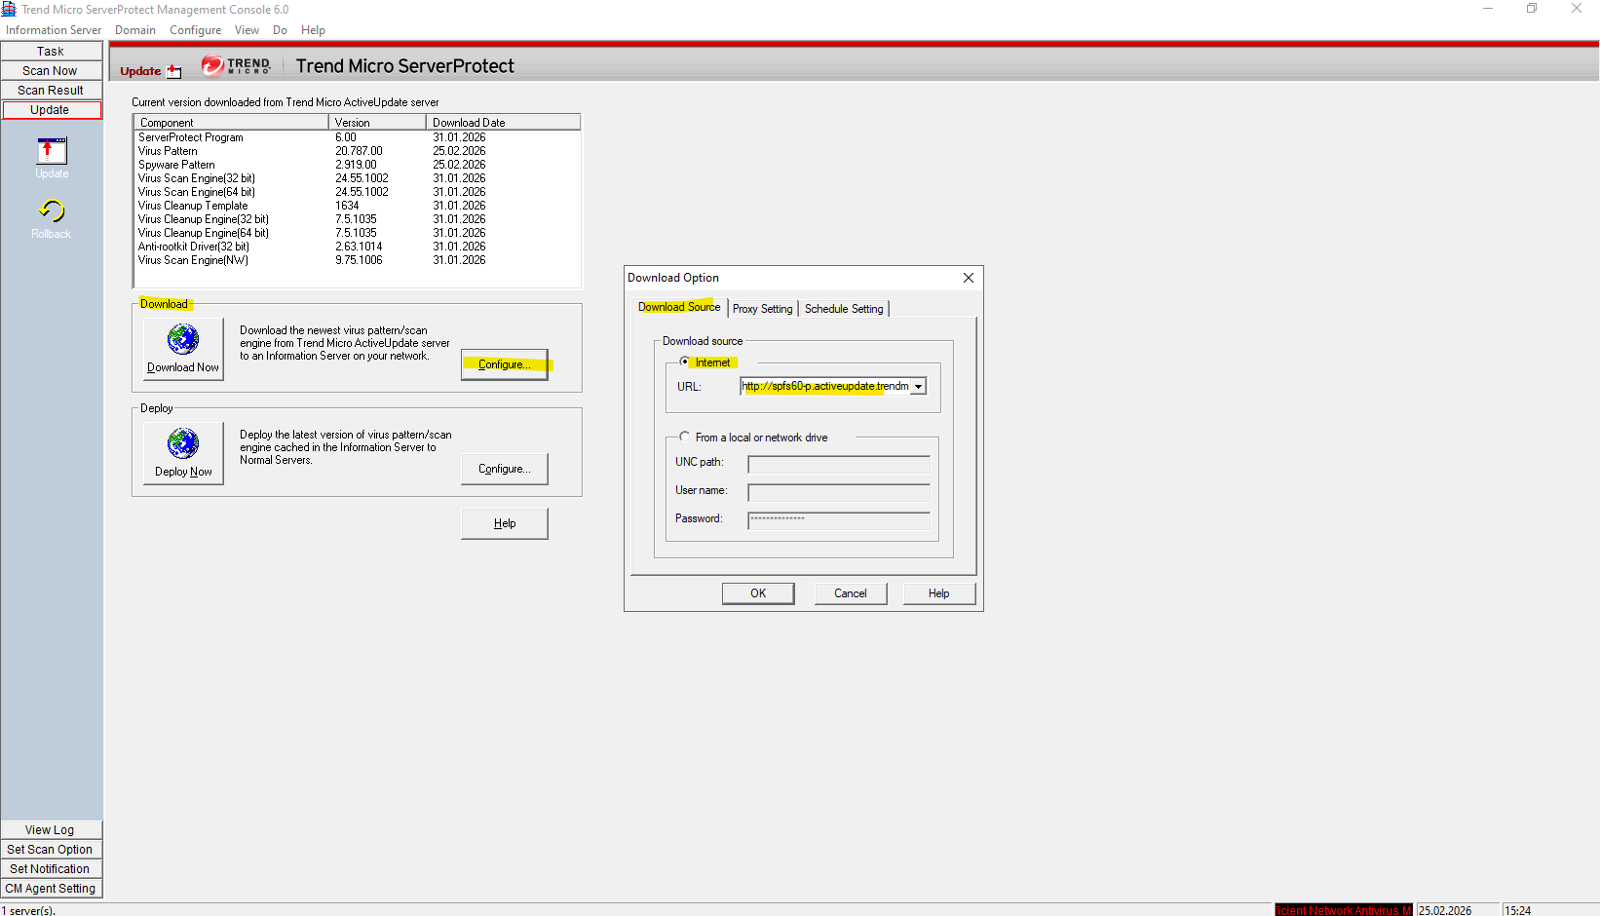Image resolution: width=1600 pixels, height=916 pixels.
Task: Switch to the Schedule Setting tab
Action: point(844,309)
